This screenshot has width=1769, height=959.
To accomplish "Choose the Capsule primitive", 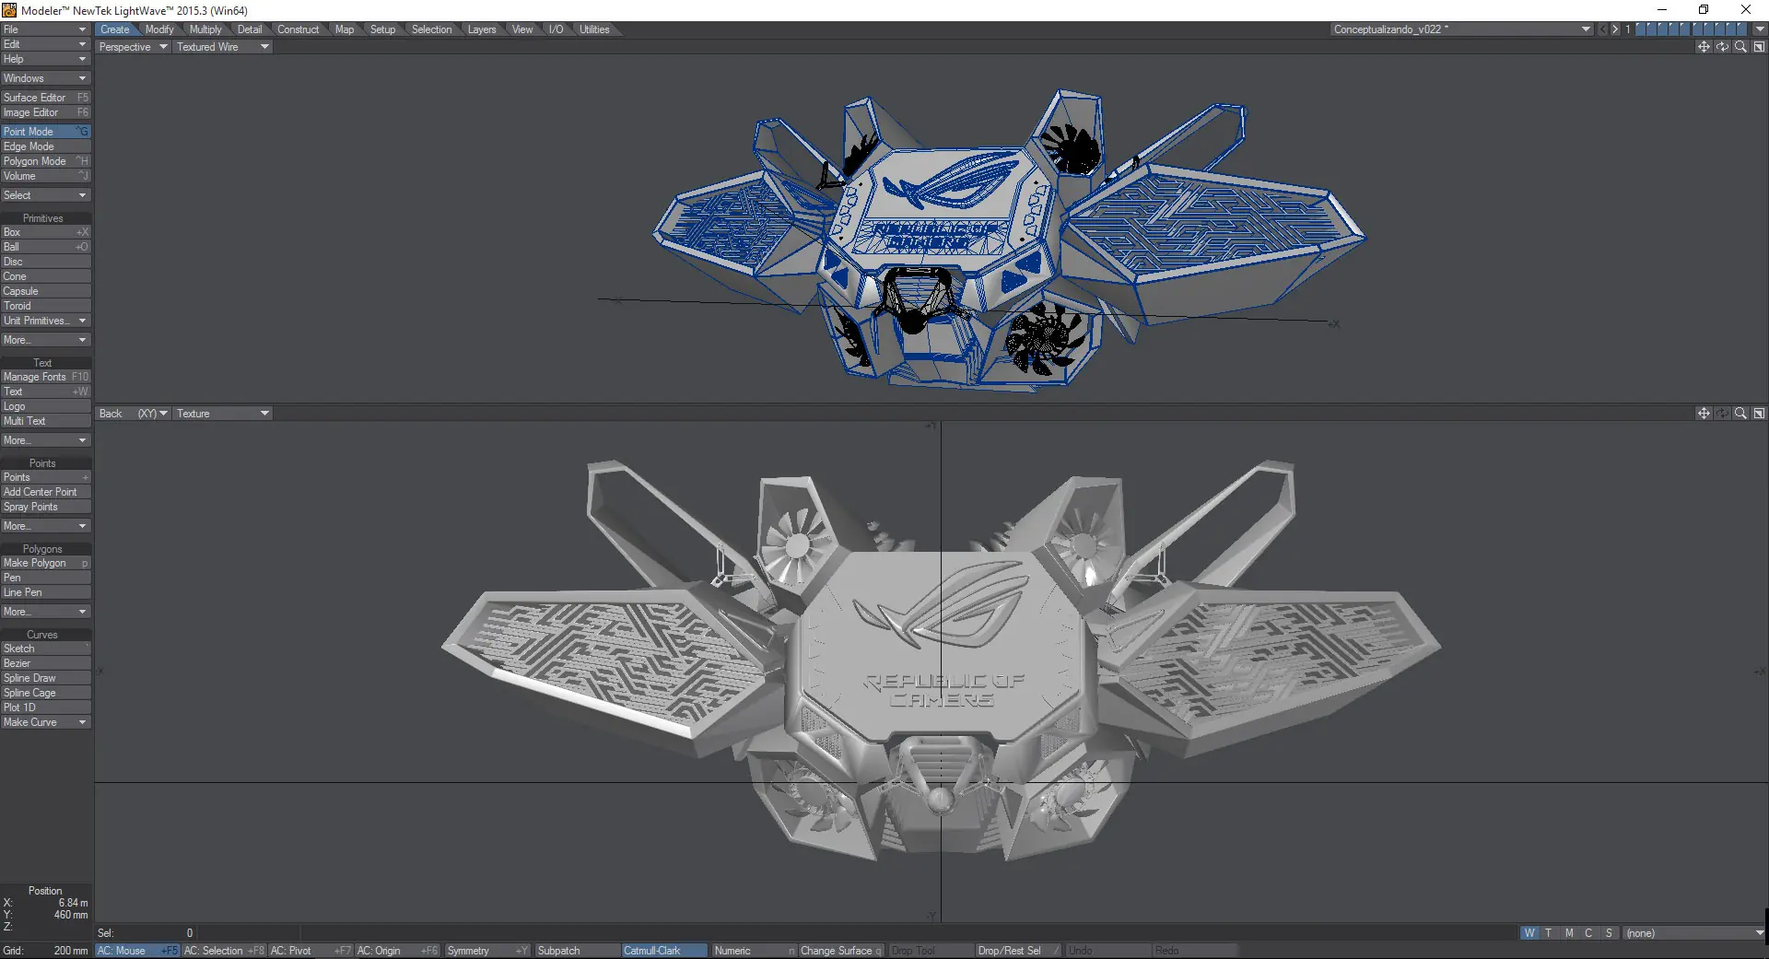I will 45,291.
